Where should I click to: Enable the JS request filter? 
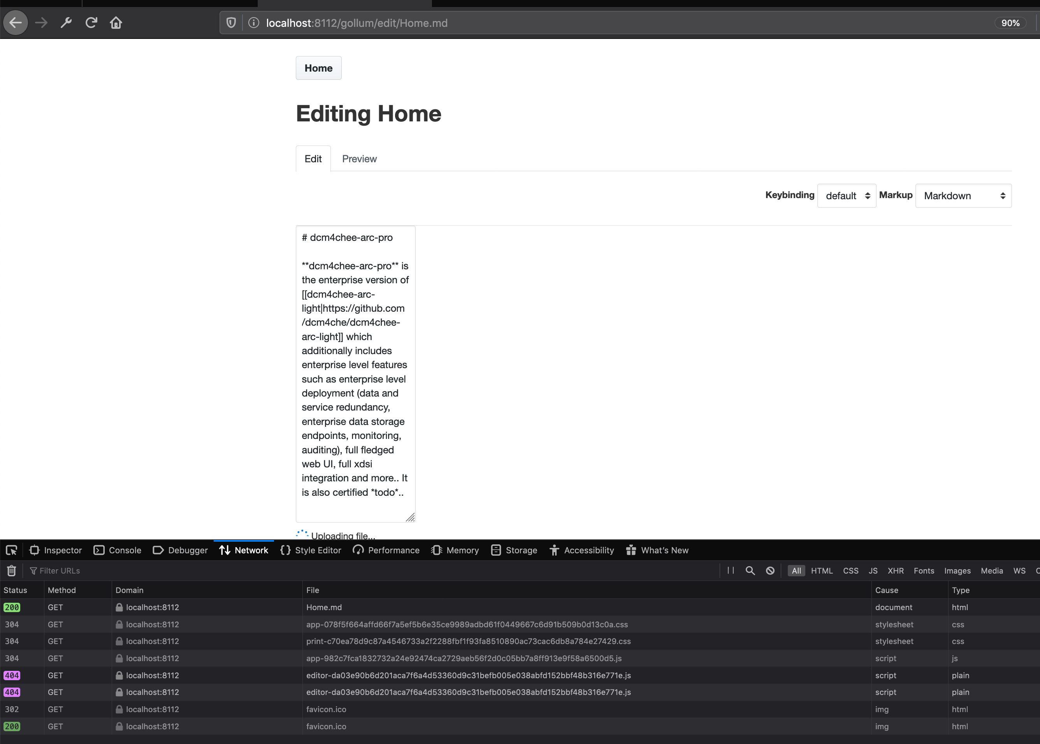pos(873,570)
